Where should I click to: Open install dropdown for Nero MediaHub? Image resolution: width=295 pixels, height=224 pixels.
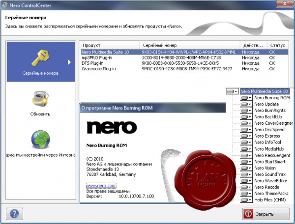pyautogui.click(x=246, y=149)
